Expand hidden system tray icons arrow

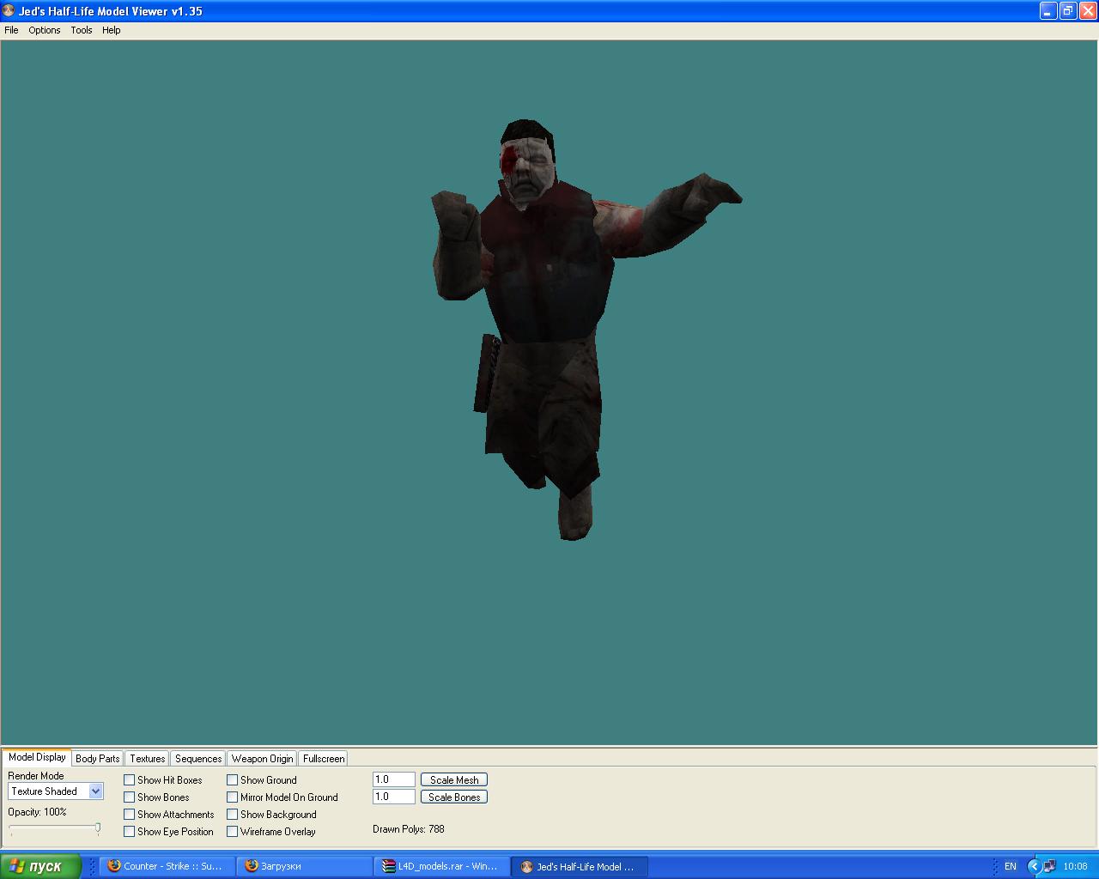[x=1034, y=866]
